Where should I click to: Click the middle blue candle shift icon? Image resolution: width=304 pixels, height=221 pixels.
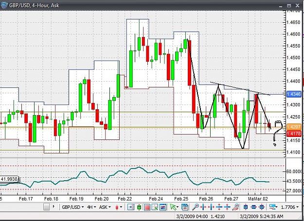click(x=253, y=207)
